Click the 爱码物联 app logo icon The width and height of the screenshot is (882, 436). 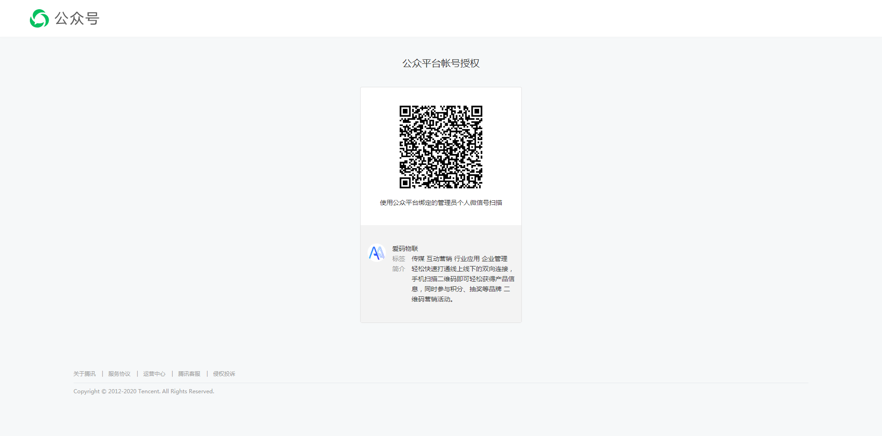pos(377,253)
